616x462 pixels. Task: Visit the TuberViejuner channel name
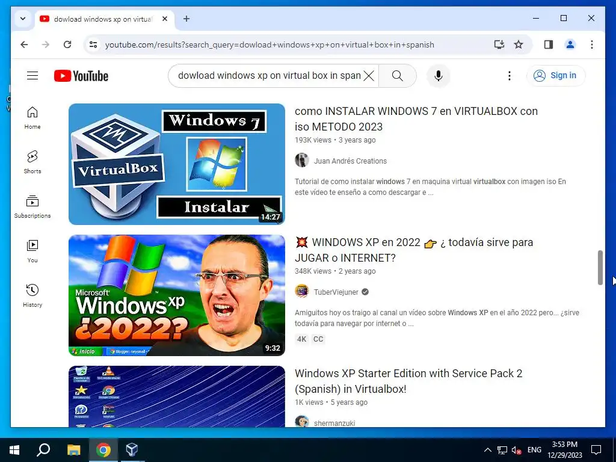coord(336,292)
